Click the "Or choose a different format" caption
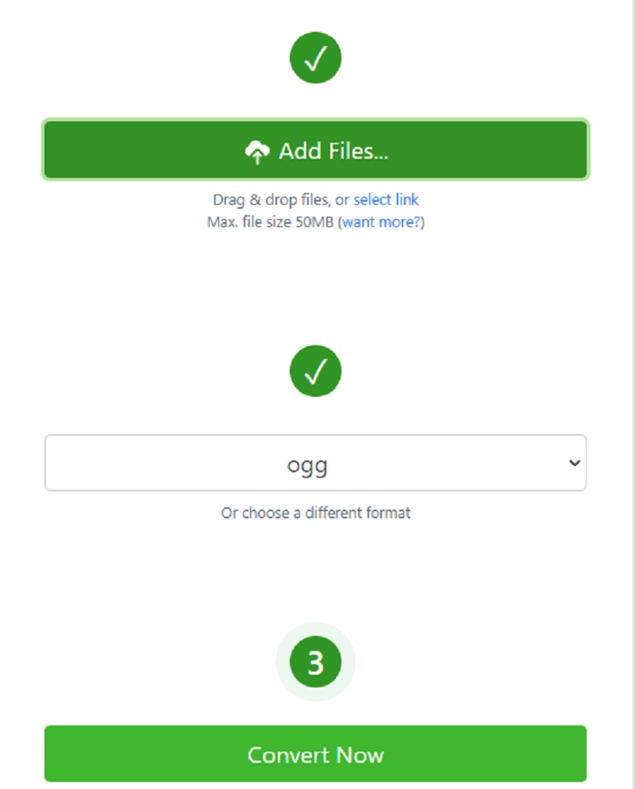 (x=315, y=513)
